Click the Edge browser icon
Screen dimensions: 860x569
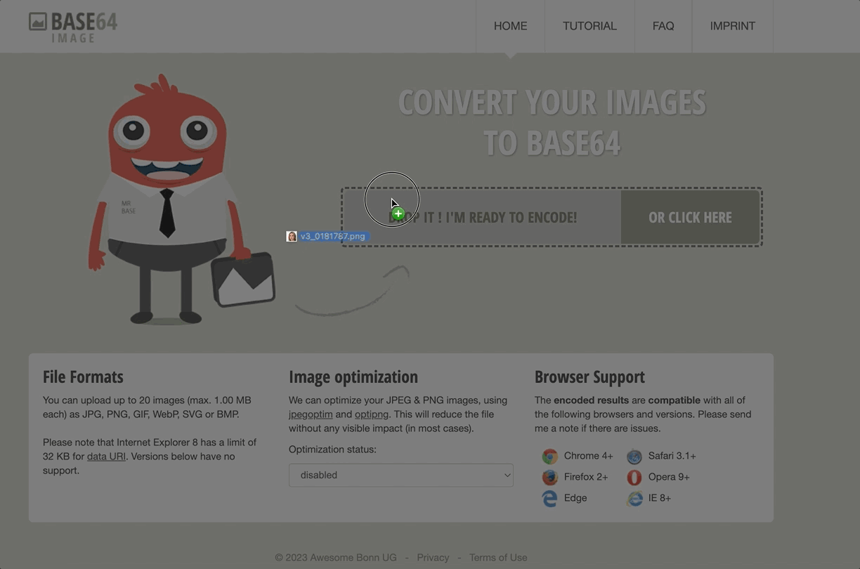(x=549, y=499)
